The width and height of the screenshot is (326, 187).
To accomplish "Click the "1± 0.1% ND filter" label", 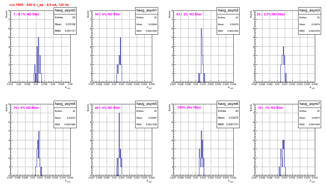I will click(x=27, y=14).
